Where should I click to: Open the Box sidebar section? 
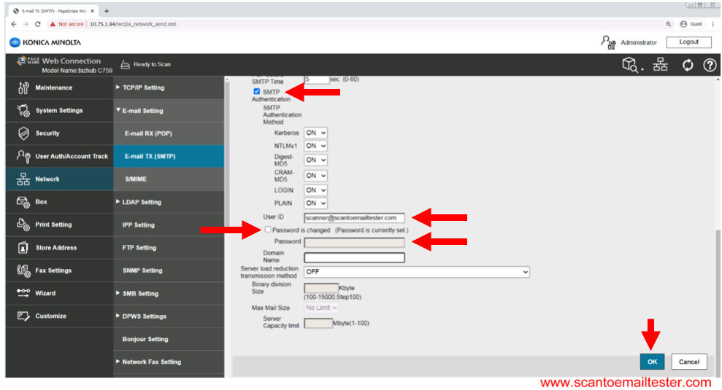(41, 202)
